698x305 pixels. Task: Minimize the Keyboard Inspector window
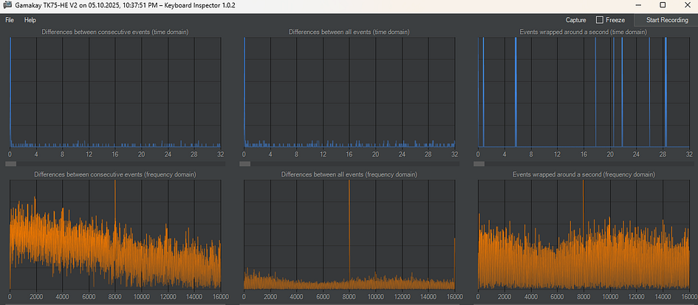[x=640, y=5]
